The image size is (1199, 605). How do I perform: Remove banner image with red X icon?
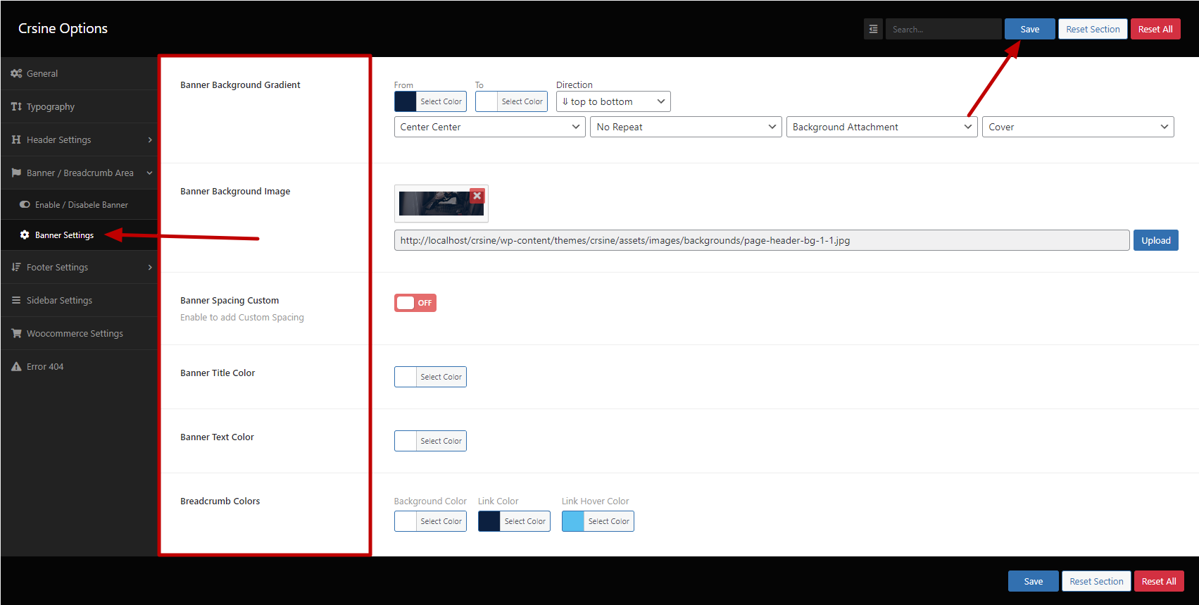[x=477, y=196]
